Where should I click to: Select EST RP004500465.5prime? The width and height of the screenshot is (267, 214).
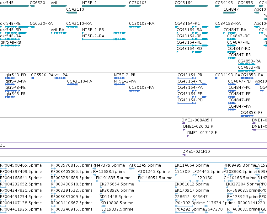pyautogui.click(x=3, y=169)
